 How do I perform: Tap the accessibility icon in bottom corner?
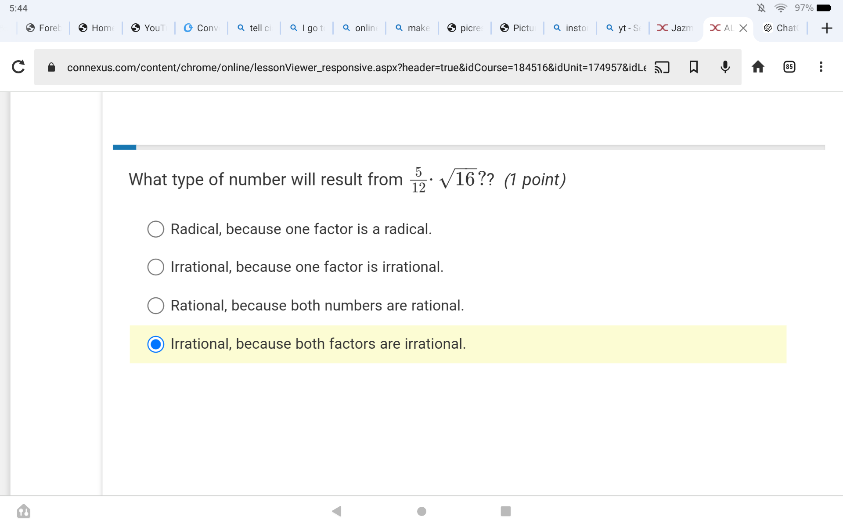pyautogui.click(x=24, y=511)
